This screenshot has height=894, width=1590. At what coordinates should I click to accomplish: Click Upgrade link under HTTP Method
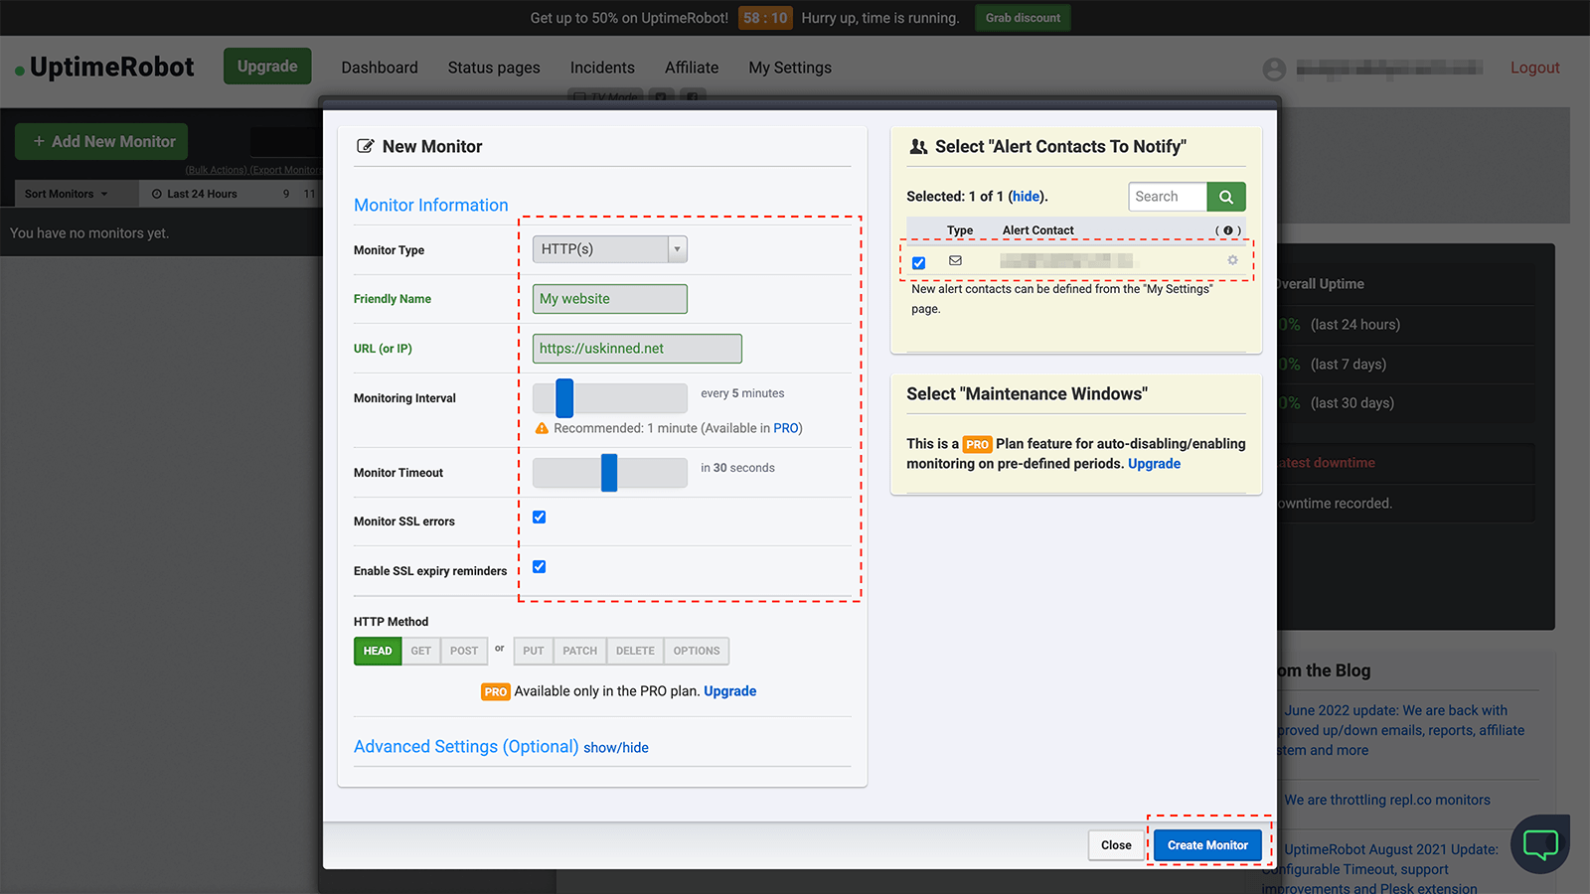point(730,691)
